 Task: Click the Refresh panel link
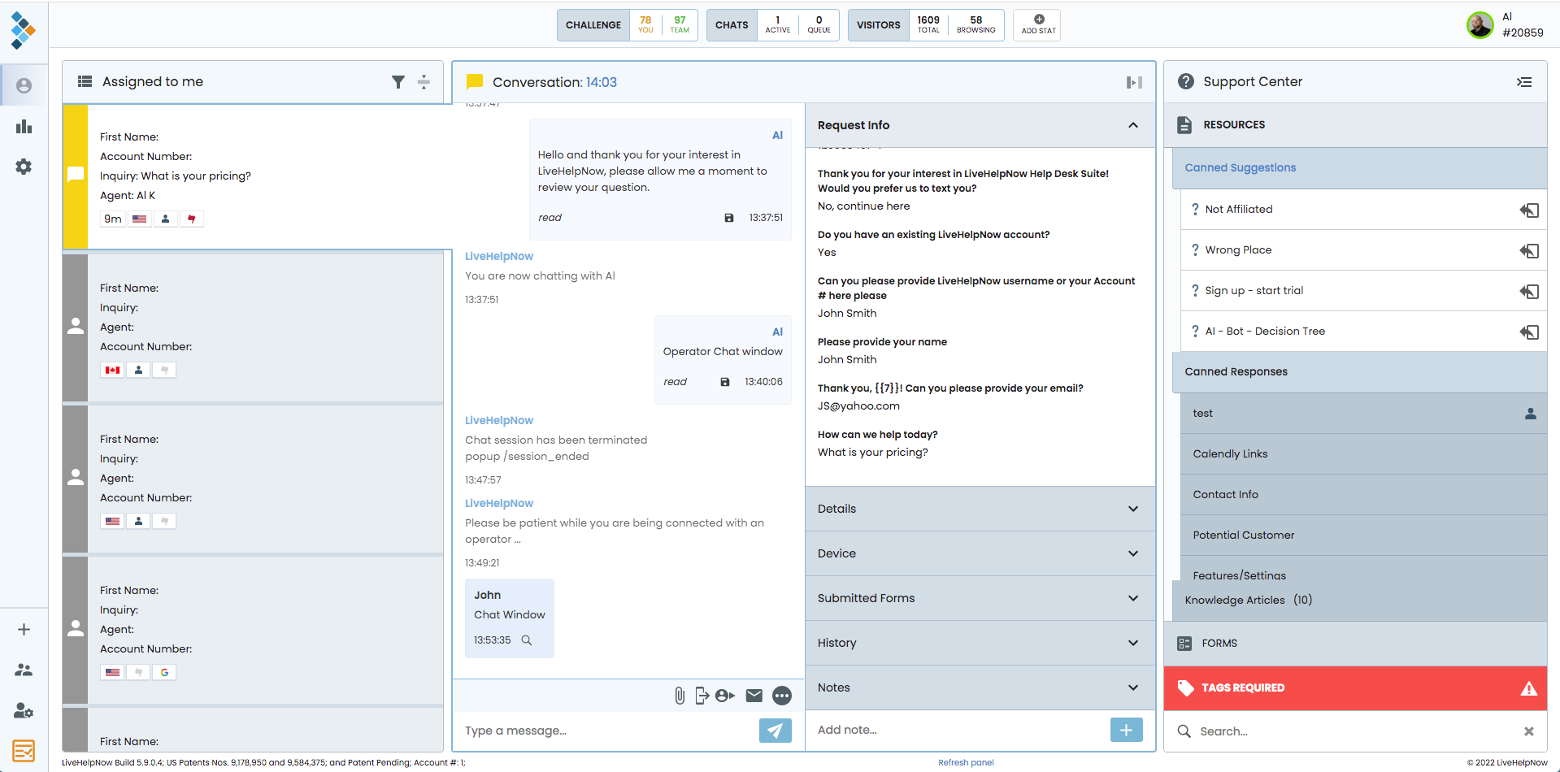point(966,762)
